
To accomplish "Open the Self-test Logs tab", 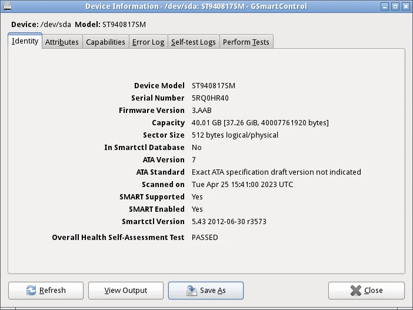I will 194,42.
